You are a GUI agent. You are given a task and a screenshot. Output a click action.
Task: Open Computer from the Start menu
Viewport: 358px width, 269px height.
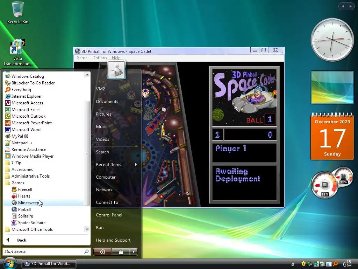click(x=106, y=177)
